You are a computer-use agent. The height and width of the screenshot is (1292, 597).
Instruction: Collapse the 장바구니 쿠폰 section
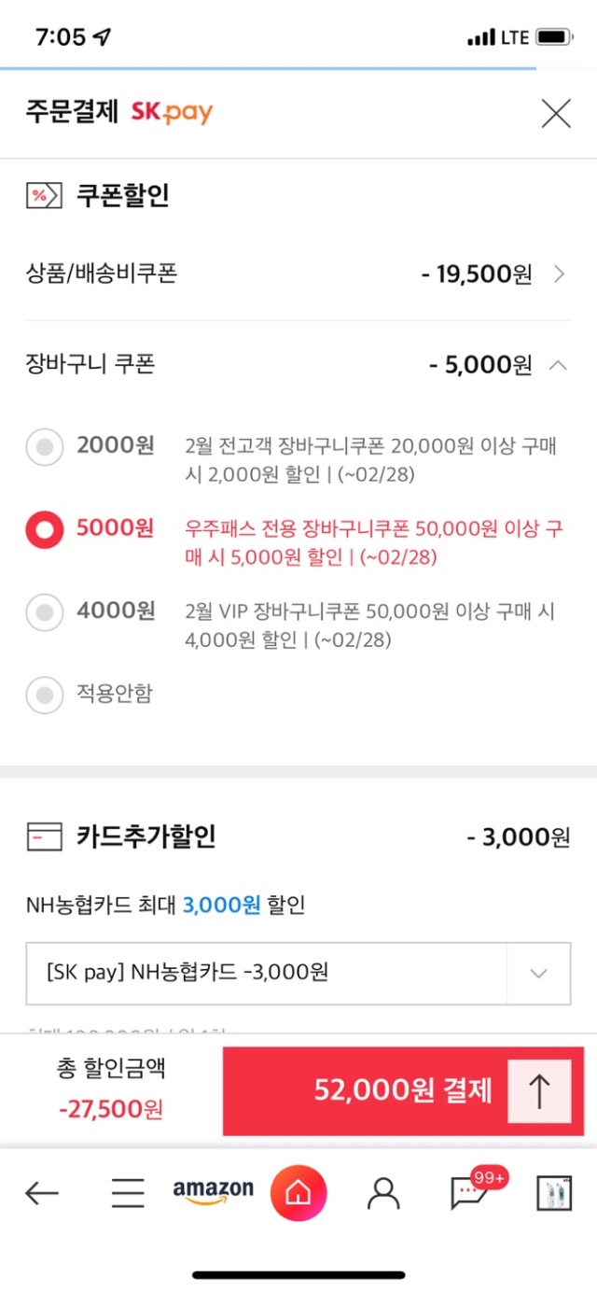coord(558,365)
